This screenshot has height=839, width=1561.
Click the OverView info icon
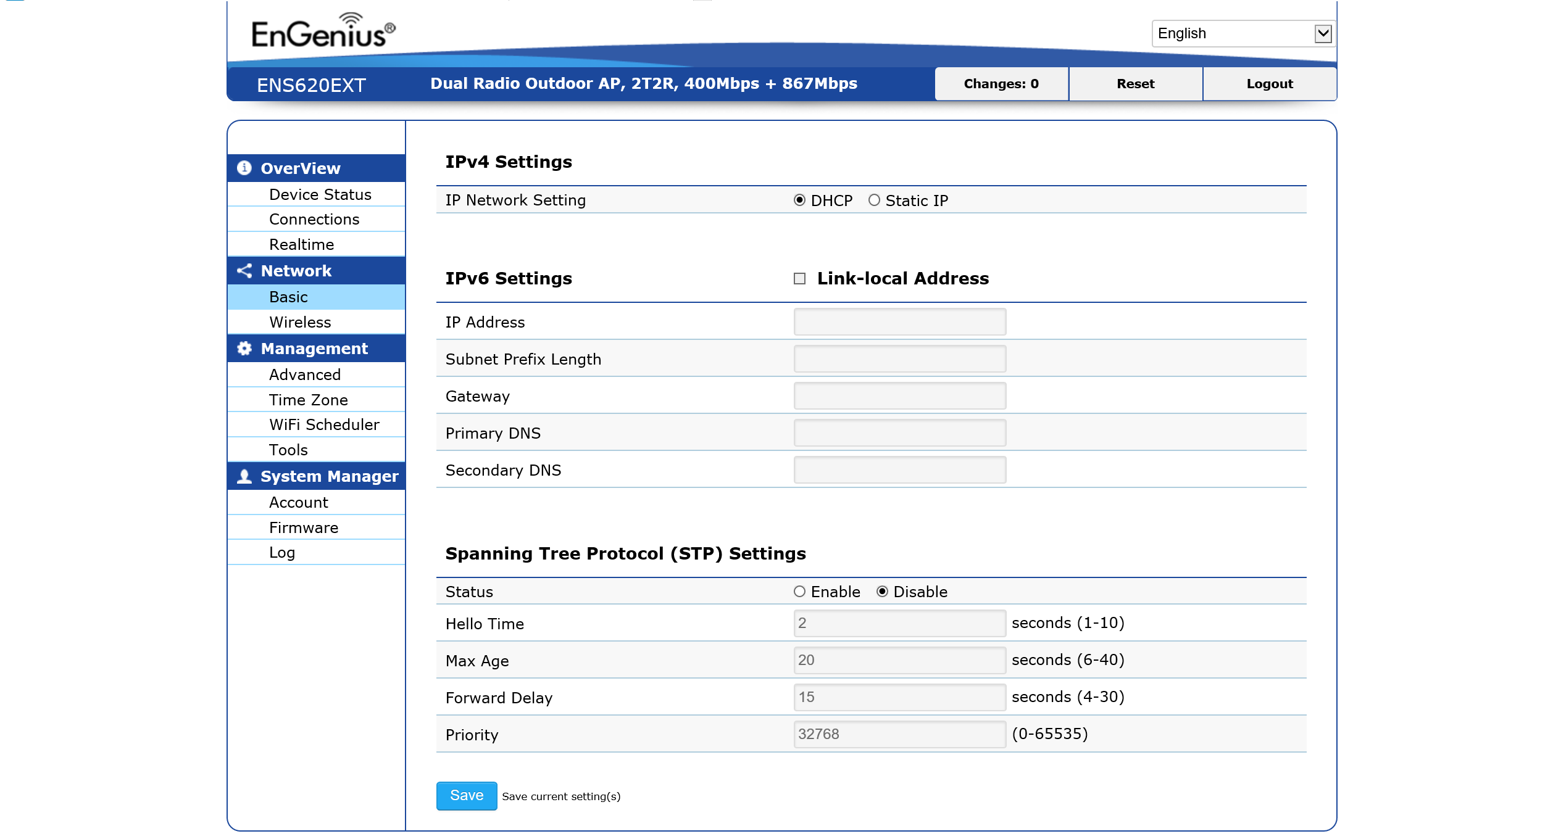(244, 168)
